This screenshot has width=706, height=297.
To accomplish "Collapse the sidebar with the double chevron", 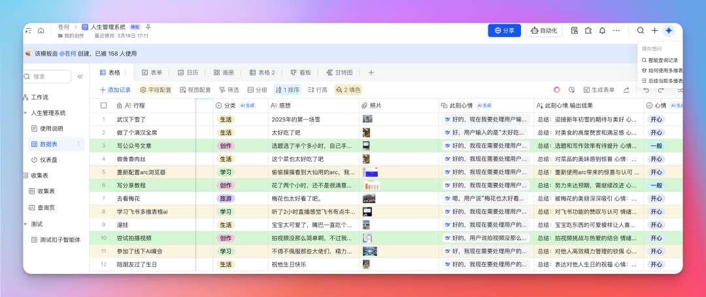I will pyautogui.click(x=80, y=77).
